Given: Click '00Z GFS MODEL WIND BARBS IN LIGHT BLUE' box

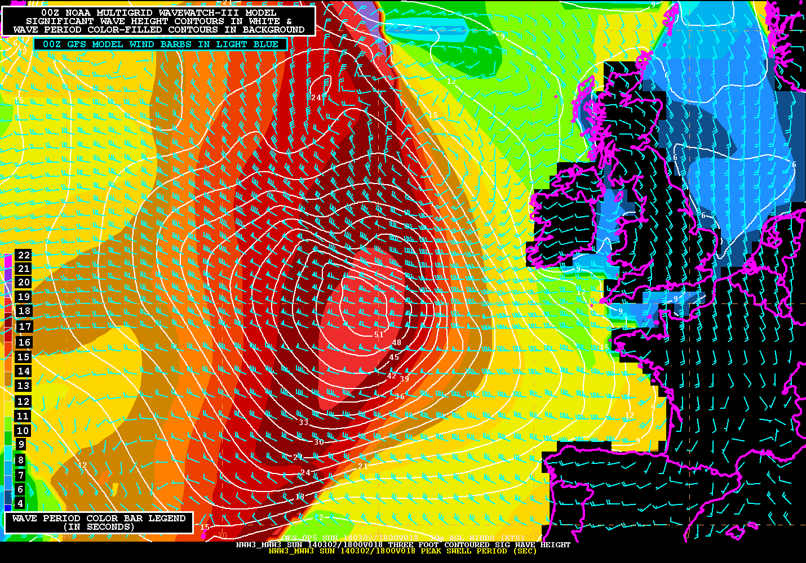Looking at the screenshot, I should click(161, 44).
